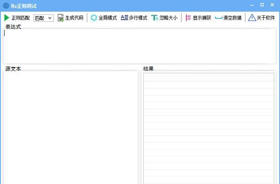Run the 正则匹配 green play button
The image size is (280, 184).
[x=7, y=18]
